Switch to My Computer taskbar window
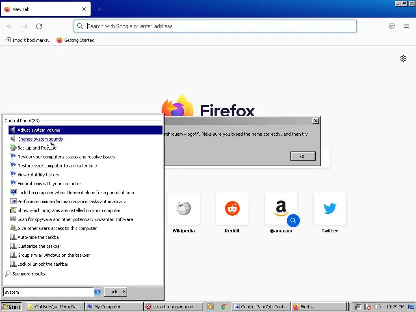Screen dimensions: 416x312 pyautogui.click(x=114, y=307)
